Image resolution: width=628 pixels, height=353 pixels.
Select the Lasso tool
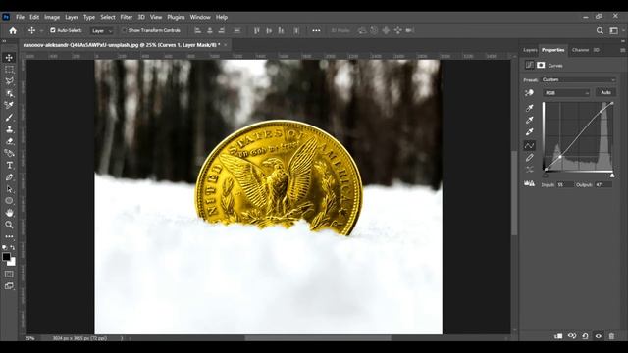click(9, 81)
